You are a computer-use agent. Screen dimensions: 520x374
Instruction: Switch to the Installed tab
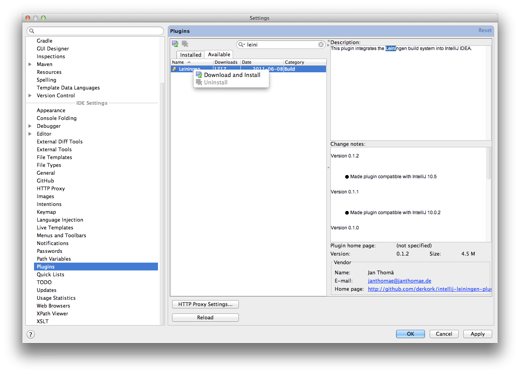click(190, 55)
